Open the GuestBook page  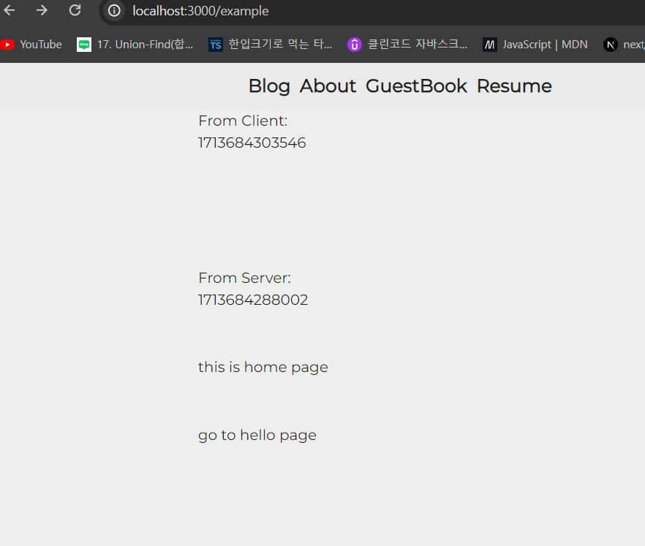coord(416,86)
